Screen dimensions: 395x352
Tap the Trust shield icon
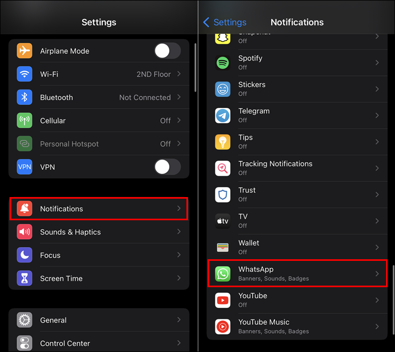coord(223,194)
